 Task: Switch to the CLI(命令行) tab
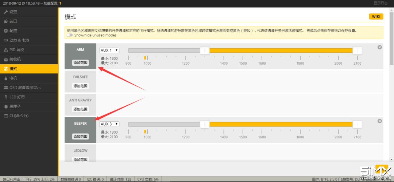(x=19, y=116)
